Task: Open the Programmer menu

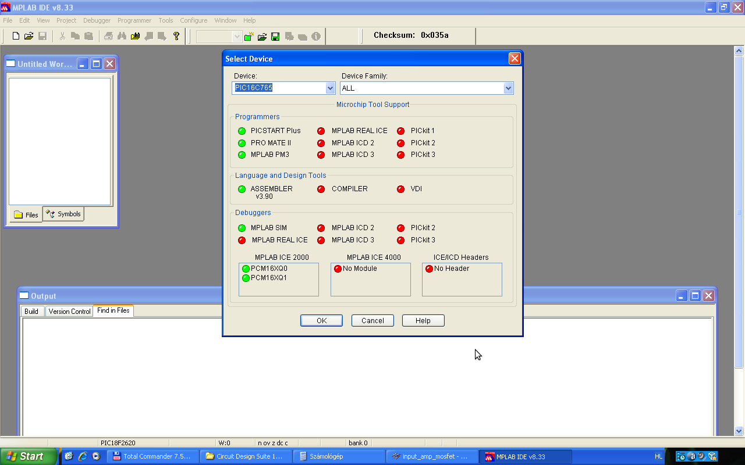Action: [x=134, y=20]
